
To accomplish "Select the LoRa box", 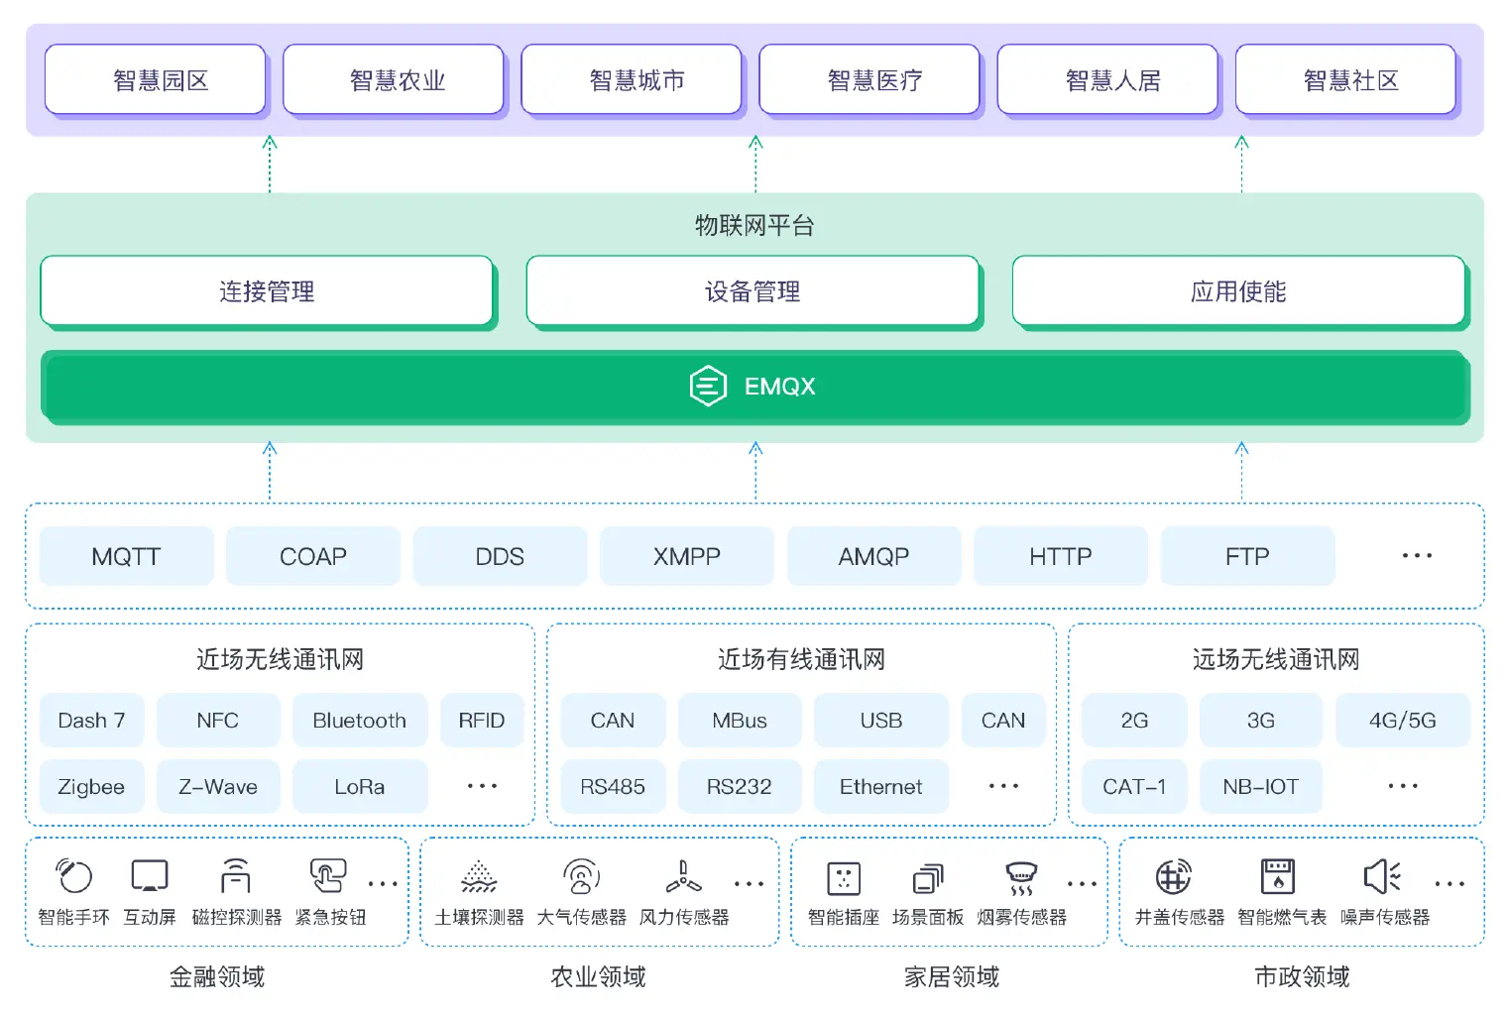I will [360, 787].
